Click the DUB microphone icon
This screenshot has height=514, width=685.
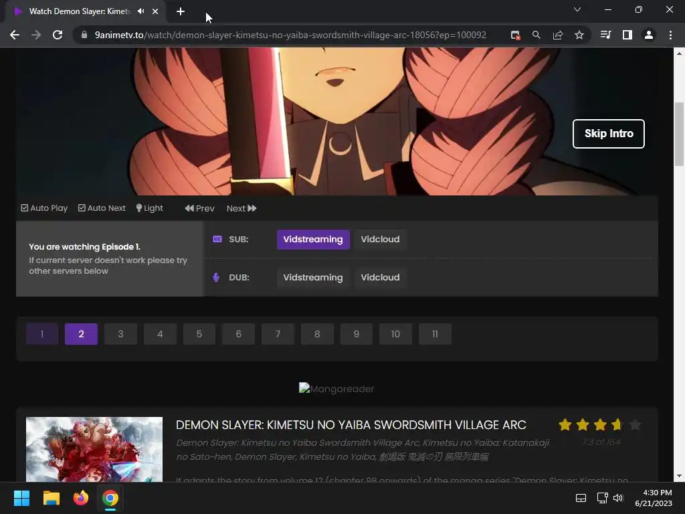216,278
